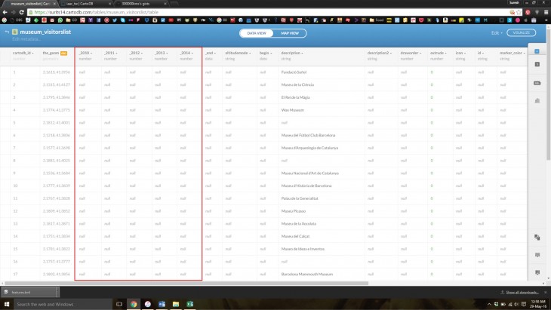Screen dimensions: 551x310
Task: Open the SQL panel icon in right sidebar
Action: (537, 66)
